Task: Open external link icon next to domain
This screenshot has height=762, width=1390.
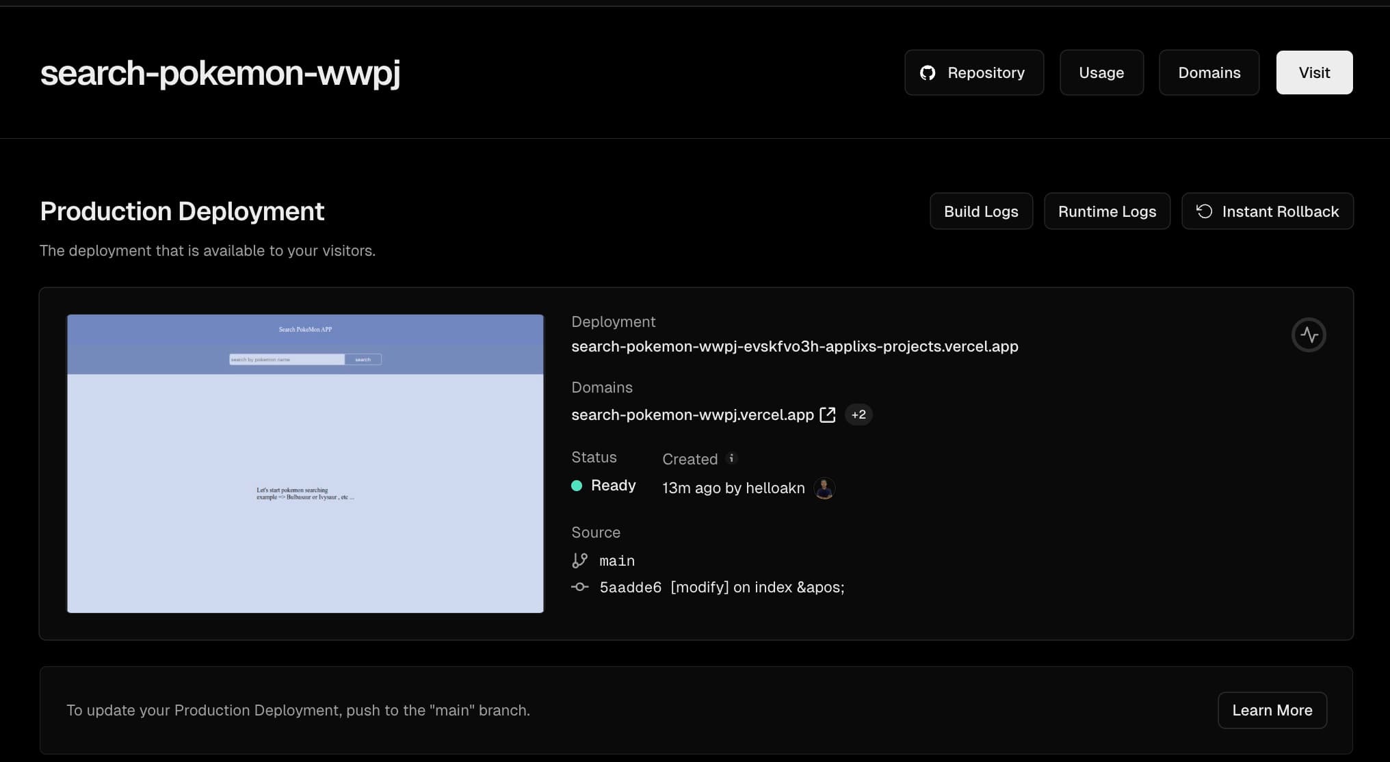Action: pos(828,415)
